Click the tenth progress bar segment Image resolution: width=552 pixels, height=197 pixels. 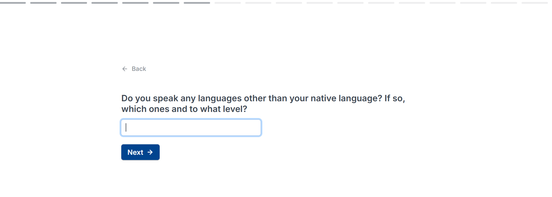pos(289,3)
